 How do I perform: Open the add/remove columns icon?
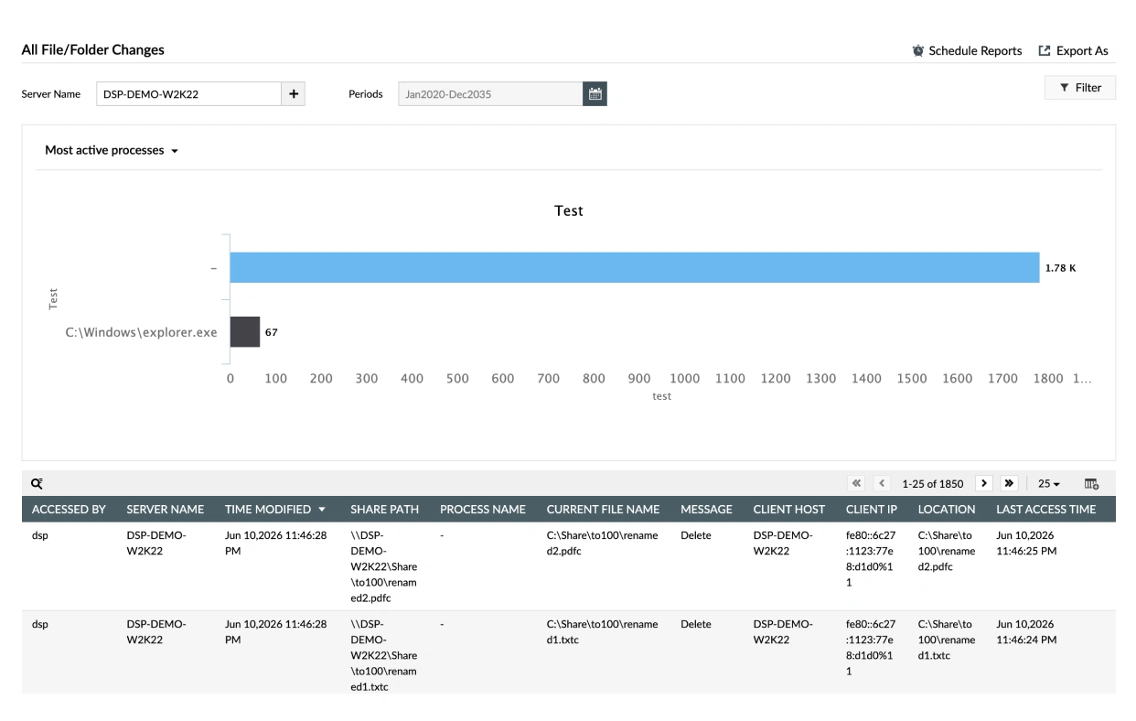pos(1091,483)
